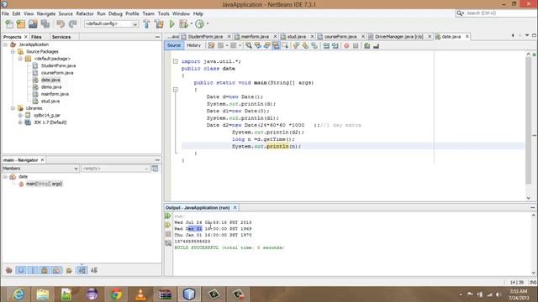Open a project using the toolbar icon
538x302 pixels.
click(33, 24)
